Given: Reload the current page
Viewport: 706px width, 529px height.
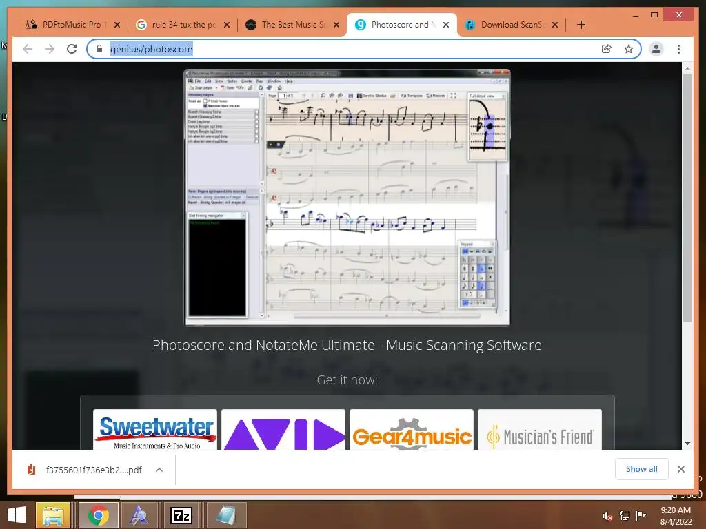Looking at the screenshot, I should (72, 49).
